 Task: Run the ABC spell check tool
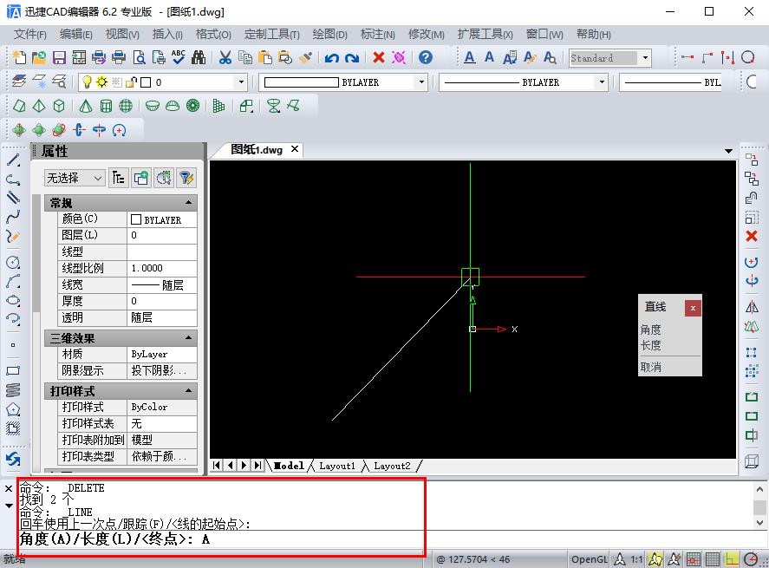click(x=179, y=57)
